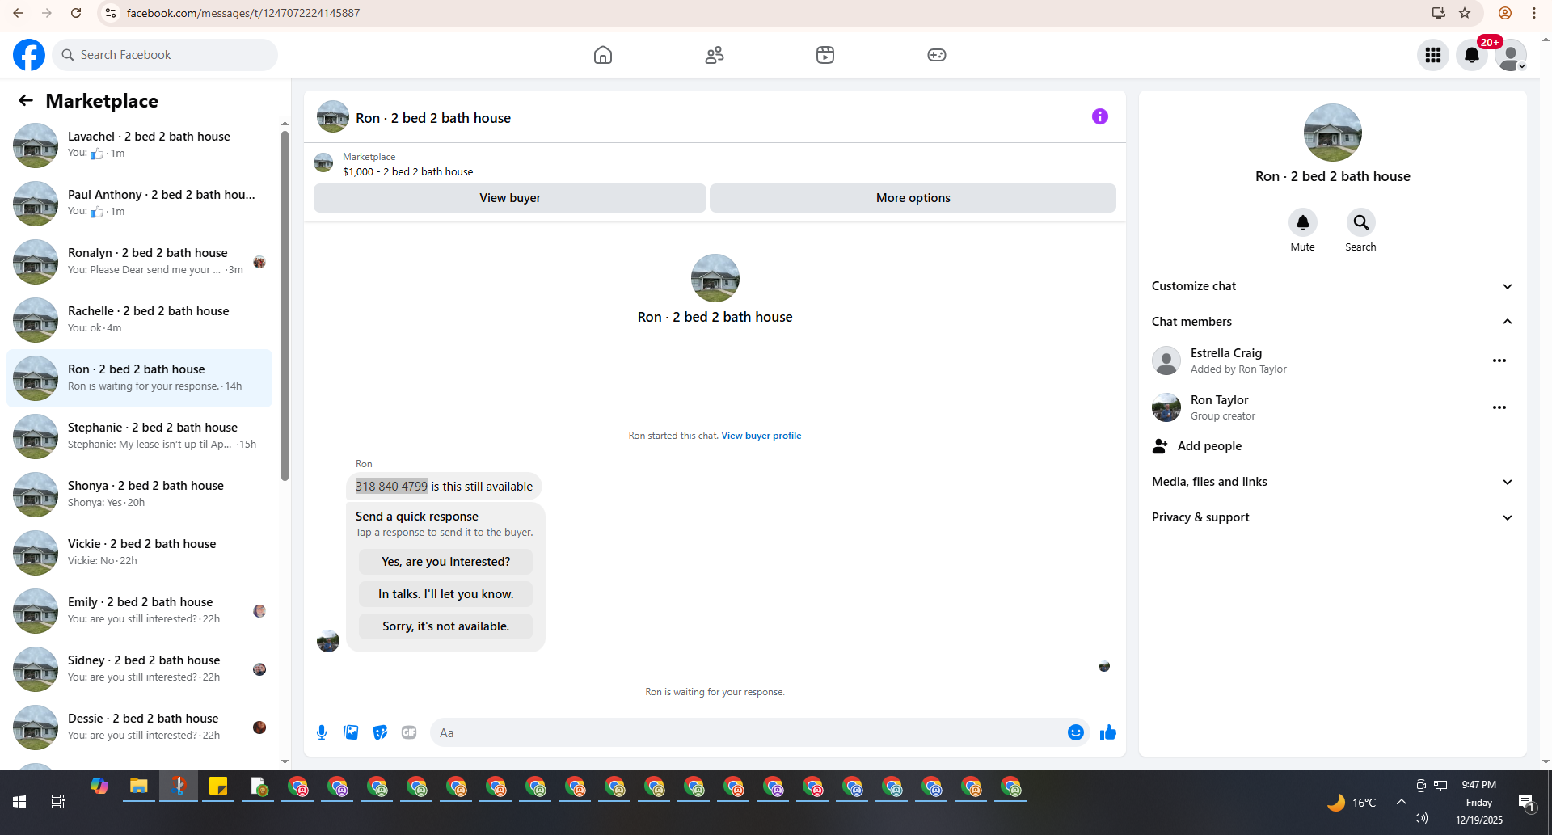Open the Copilot icon in taskbar
Image resolution: width=1552 pixels, height=835 pixels.
(99, 787)
